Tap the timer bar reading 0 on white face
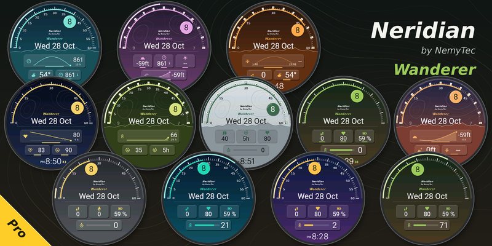 coord(247,149)
